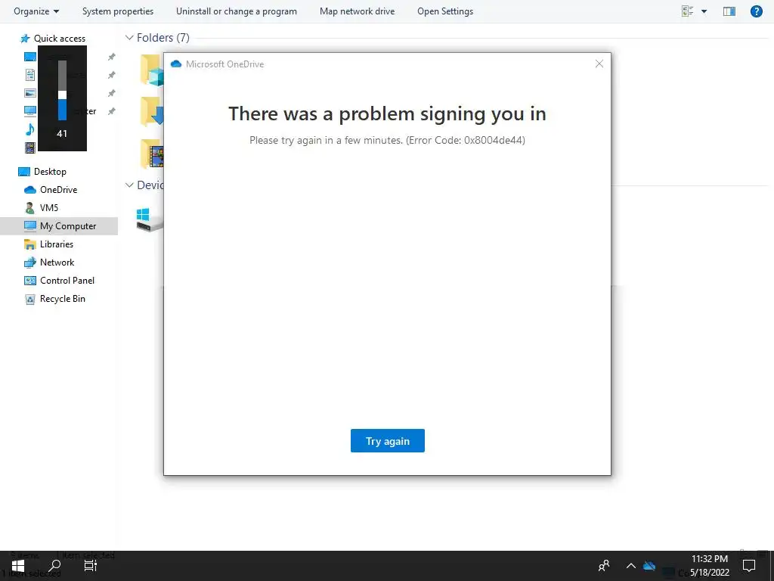
Task: Toggle the preview pane icon
Action: pos(729,11)
